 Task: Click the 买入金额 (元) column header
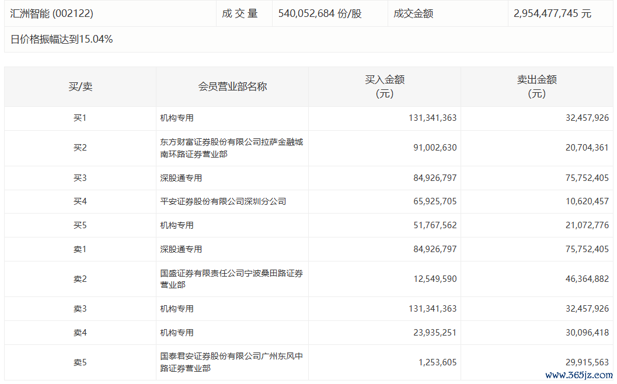coord(385,87)
